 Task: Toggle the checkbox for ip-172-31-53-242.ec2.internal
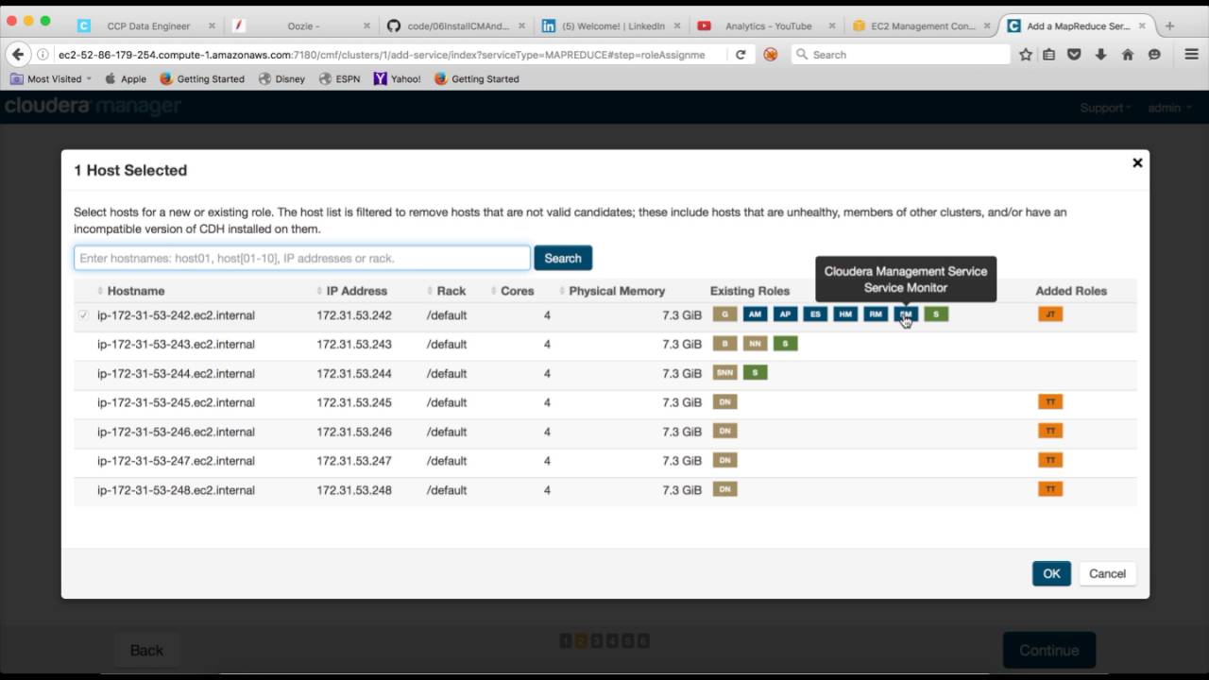(x=84, y=315)
